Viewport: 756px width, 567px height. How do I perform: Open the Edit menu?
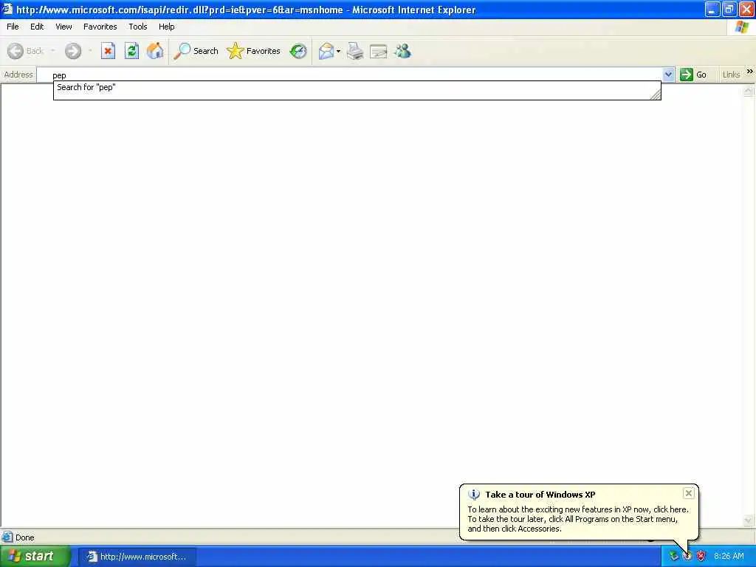coord(37,27)
